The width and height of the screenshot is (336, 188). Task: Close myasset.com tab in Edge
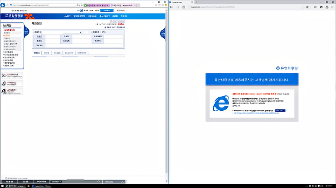pos(192,2)
